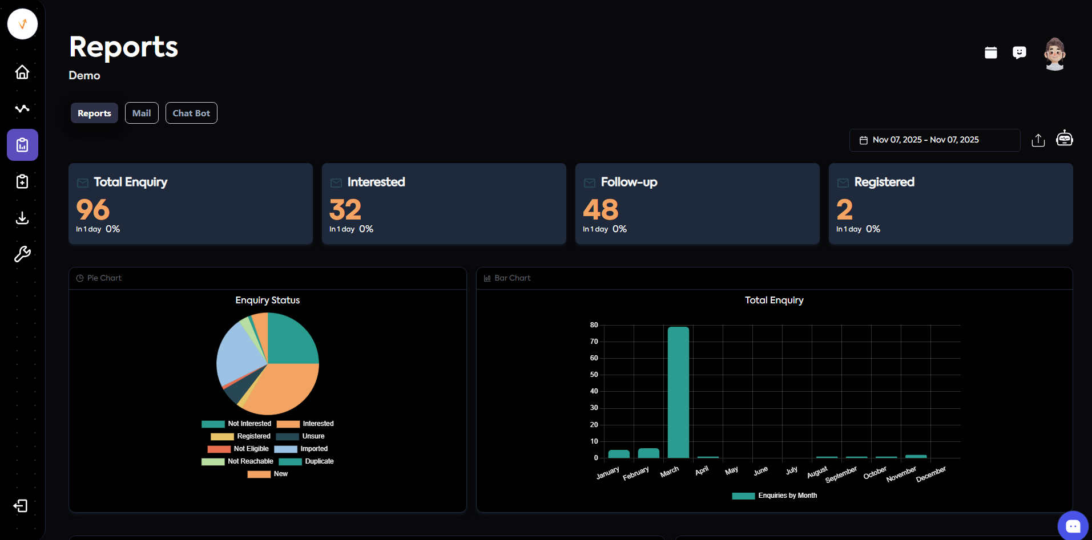Viewport: 1092px width, 540px height.
Task: Click the logout icon at sidebar bottom
Action: click(x=21, y=506)
